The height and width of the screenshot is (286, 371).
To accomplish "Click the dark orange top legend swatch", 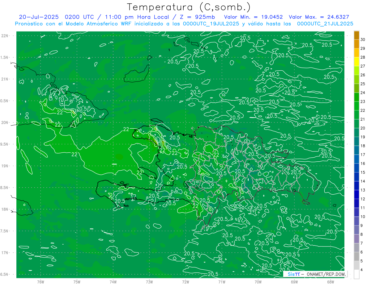I will (x=356, y=35).
